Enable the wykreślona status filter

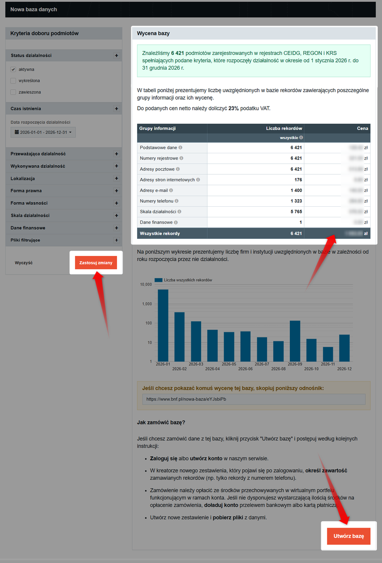tap(13, 81)
